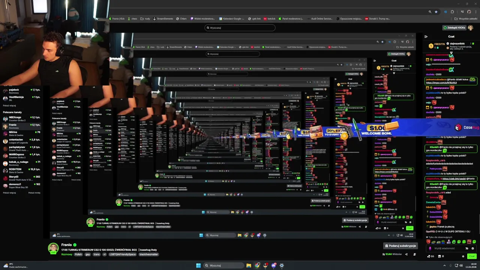Open Steryd3 in recommended channels
Image resolution: width=480 pixels, height=270 pixels.
tap(22, 178)
